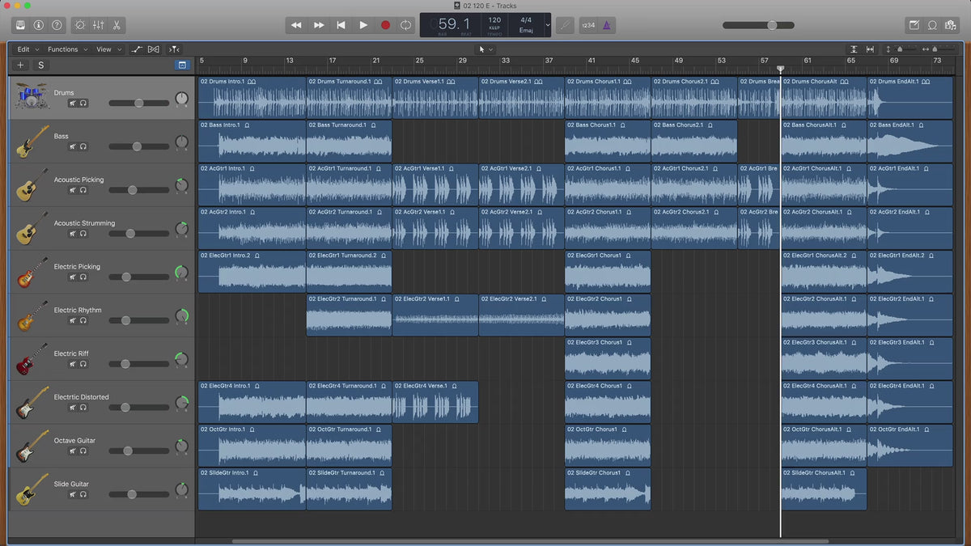The height and width of the screenshot is (546, 971).
Task: Open the pointer tool selector dropdown
Action: [485, 49]
